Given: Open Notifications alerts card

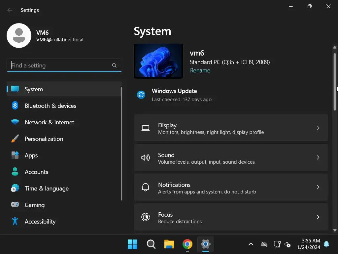Looking at the screenshot, I should [x=231, y=188].
